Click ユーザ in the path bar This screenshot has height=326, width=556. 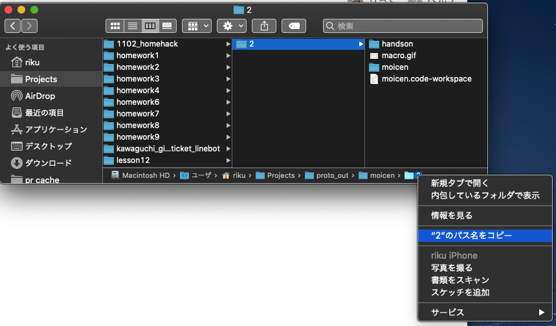pos(195,175)
